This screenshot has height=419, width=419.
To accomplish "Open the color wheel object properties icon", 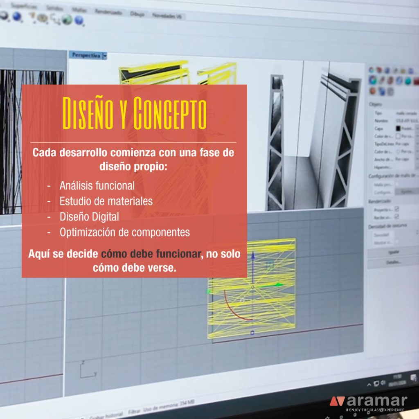I will (x=373, y=80).
